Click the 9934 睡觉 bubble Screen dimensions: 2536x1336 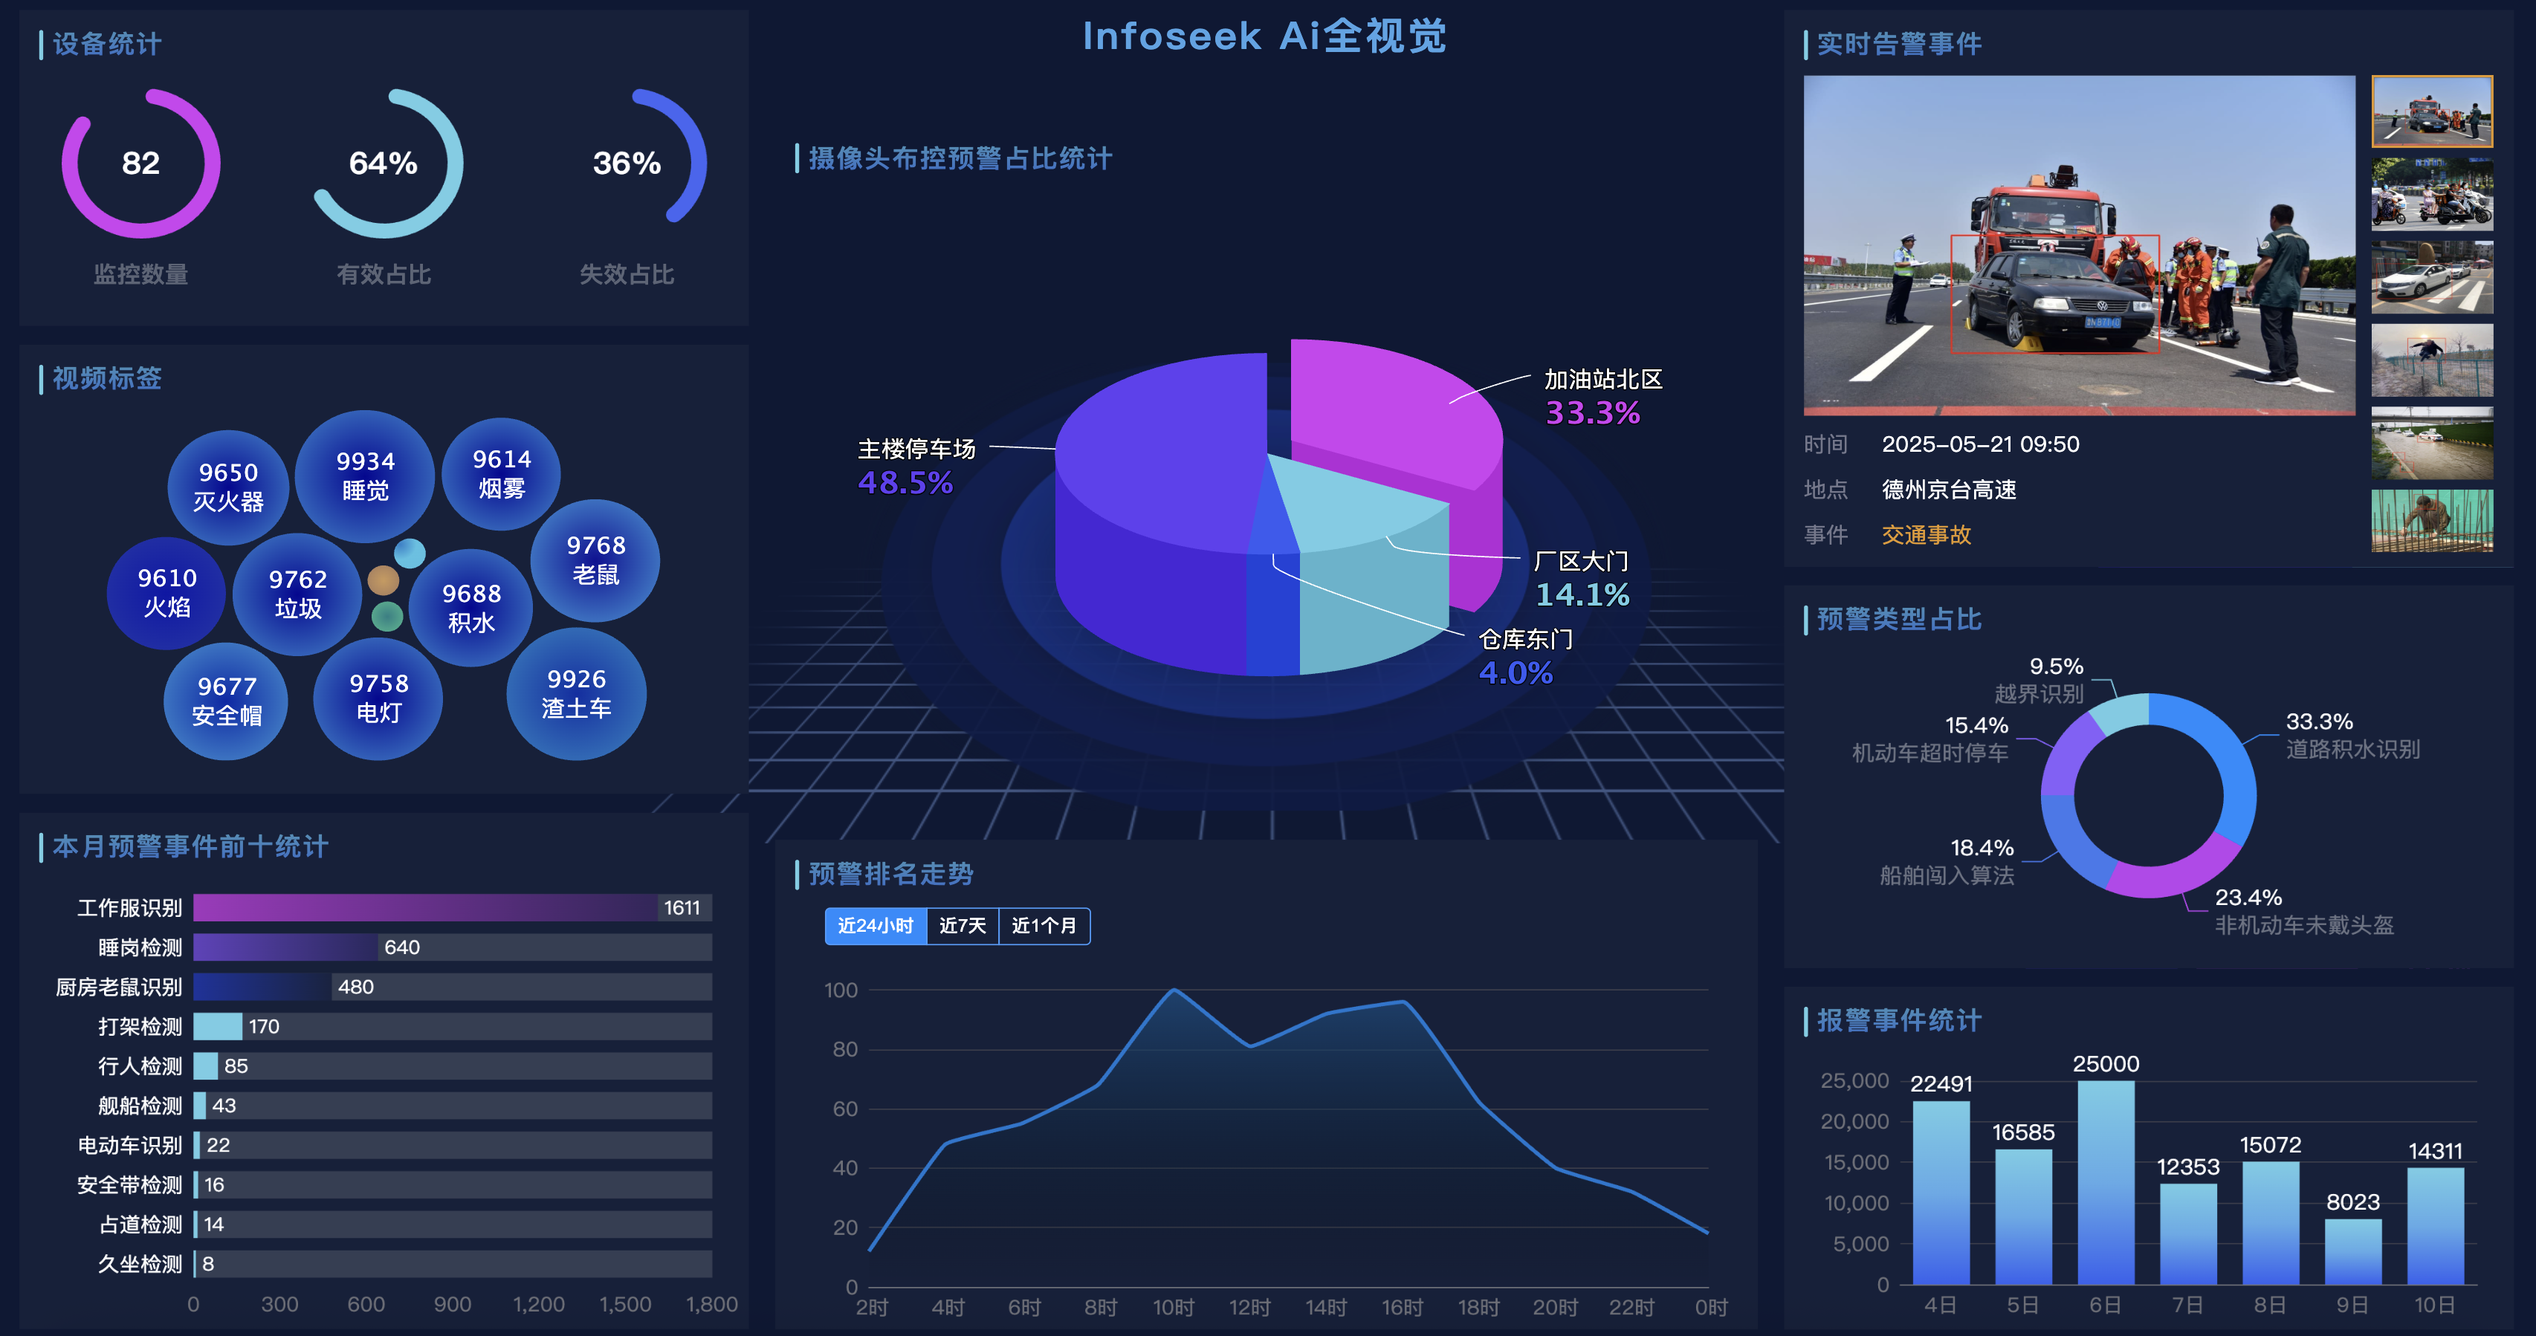click(365, 476)
